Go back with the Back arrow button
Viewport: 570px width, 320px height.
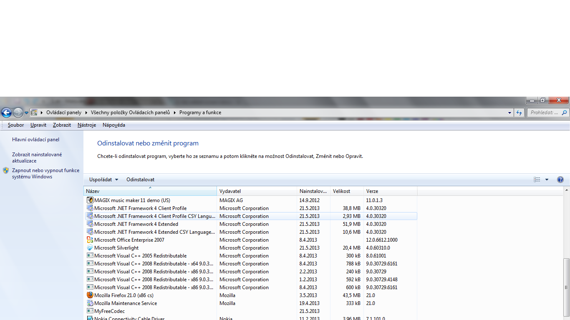[6, 112]
